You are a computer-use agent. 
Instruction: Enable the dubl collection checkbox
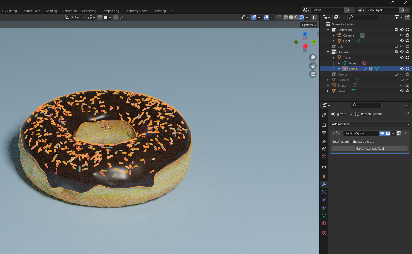pyautogui.click(x=396, y=46)
